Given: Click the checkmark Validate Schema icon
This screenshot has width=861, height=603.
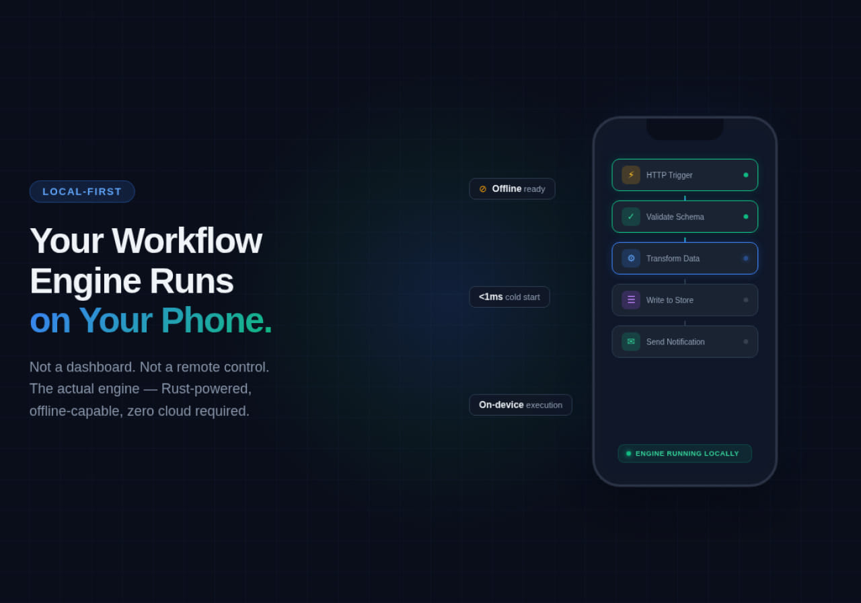Looking at the screenshot, I should point(631,217).
